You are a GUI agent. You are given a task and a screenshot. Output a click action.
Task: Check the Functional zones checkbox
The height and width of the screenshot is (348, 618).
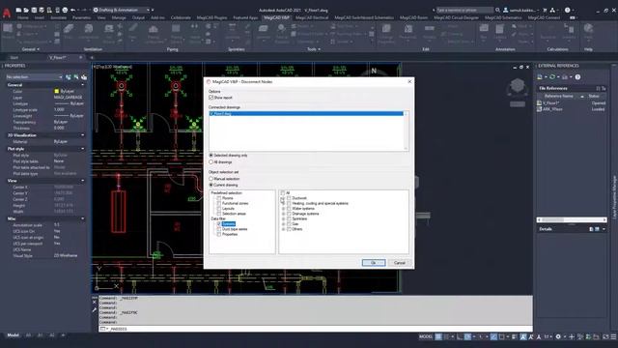pyautogui.click(x=219, y=203)
